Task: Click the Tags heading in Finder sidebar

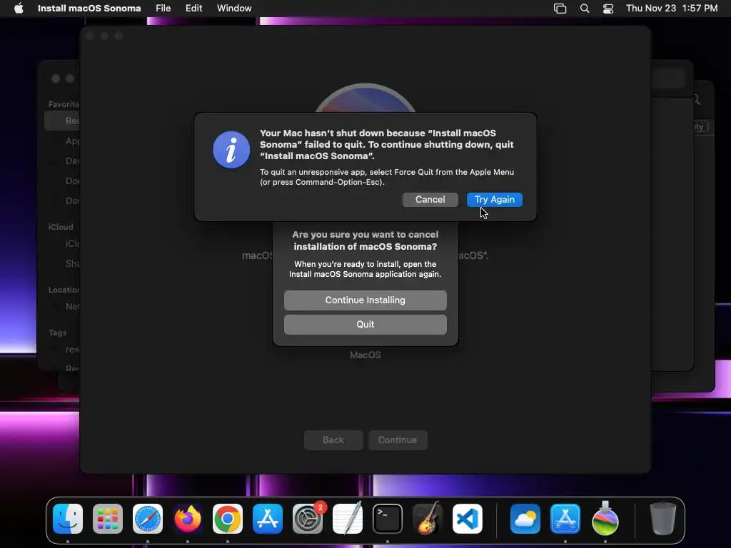Action: click(x=57, y=333)
